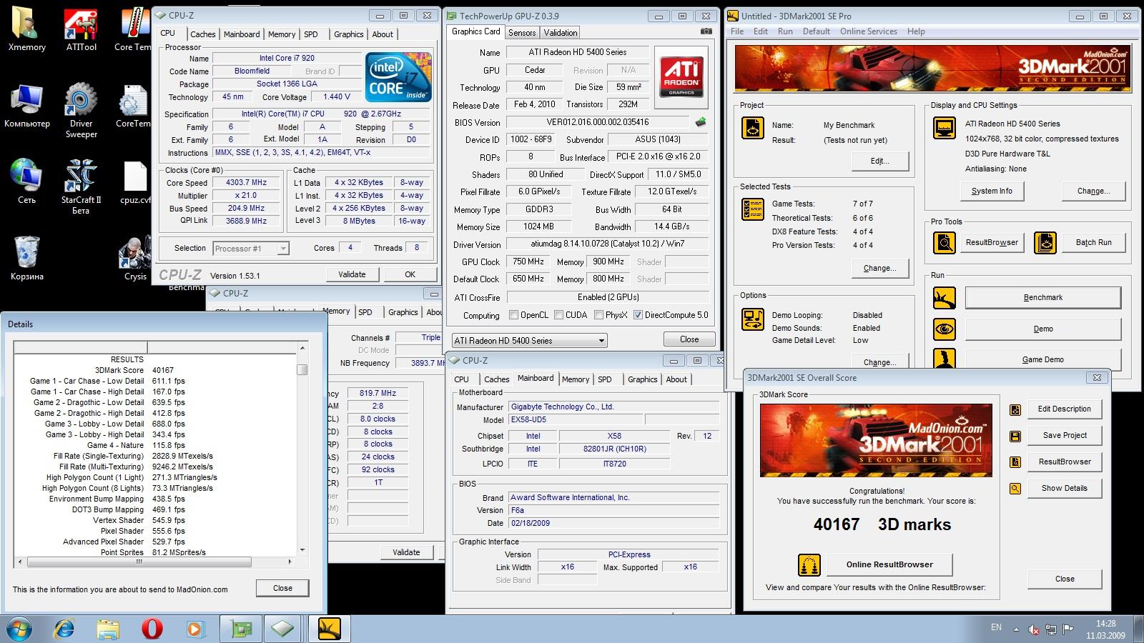Open Processor #1 selection dropdown
The image size is (1144, 643).
[251, 249]
